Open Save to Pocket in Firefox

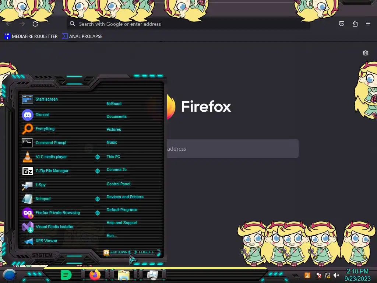pyautogui.click(x=341, y=24)
